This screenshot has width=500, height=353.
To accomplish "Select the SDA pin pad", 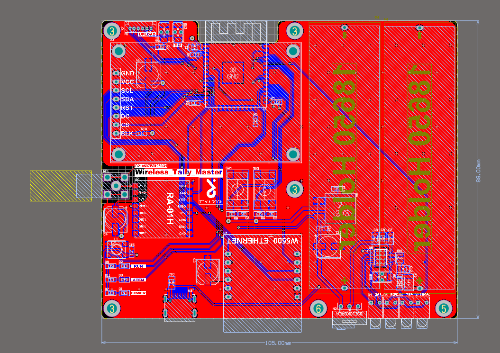I will 116,99.
